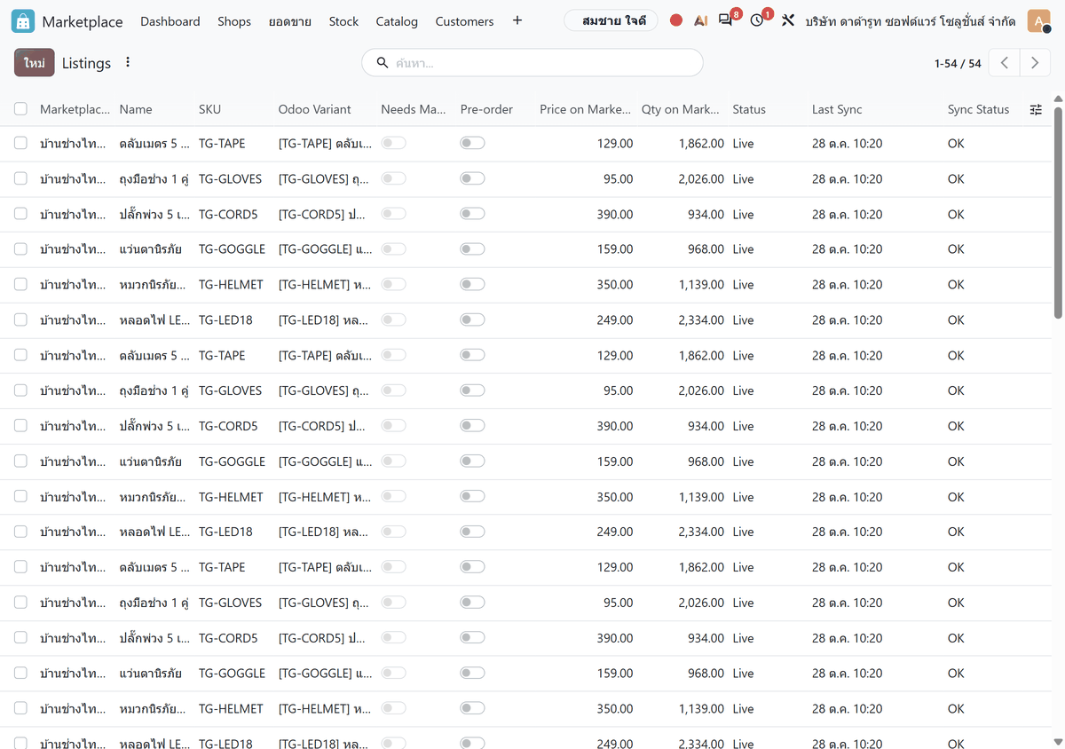1065x749 pixels.
Task: Open the Customers menu
Action: 464,21
